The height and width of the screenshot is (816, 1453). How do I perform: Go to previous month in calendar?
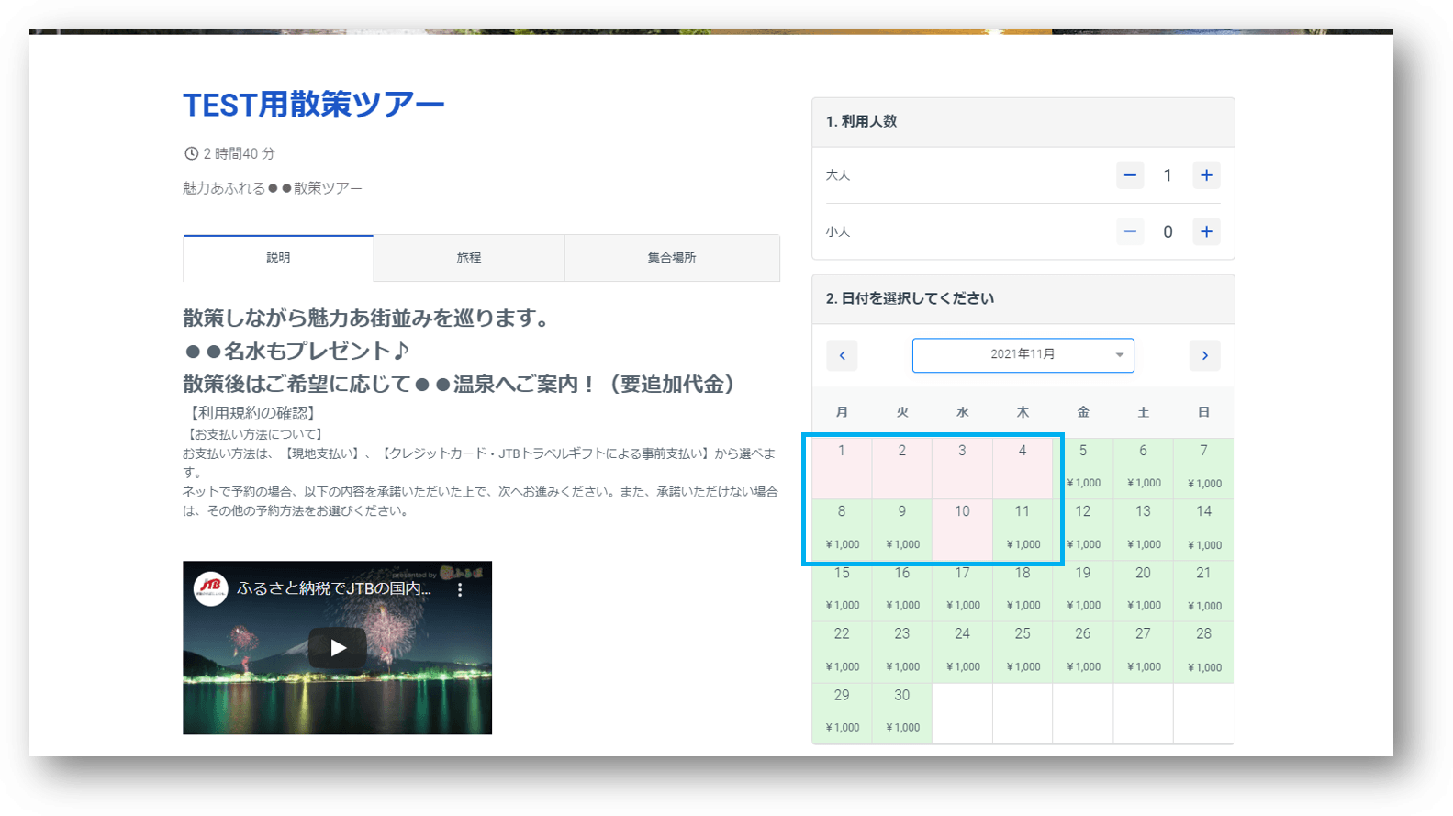click(842, 355)
